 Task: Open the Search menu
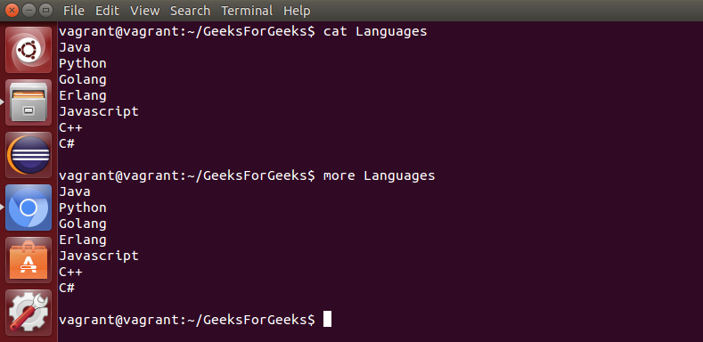coord(190,11)
